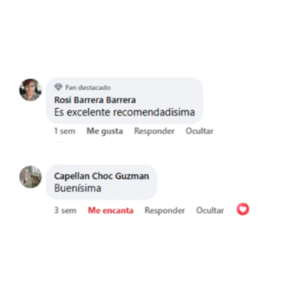Reply to Capellan Choc Guzman's comment
Viewport: 296px width, 296px height.
tap(165, 210)
